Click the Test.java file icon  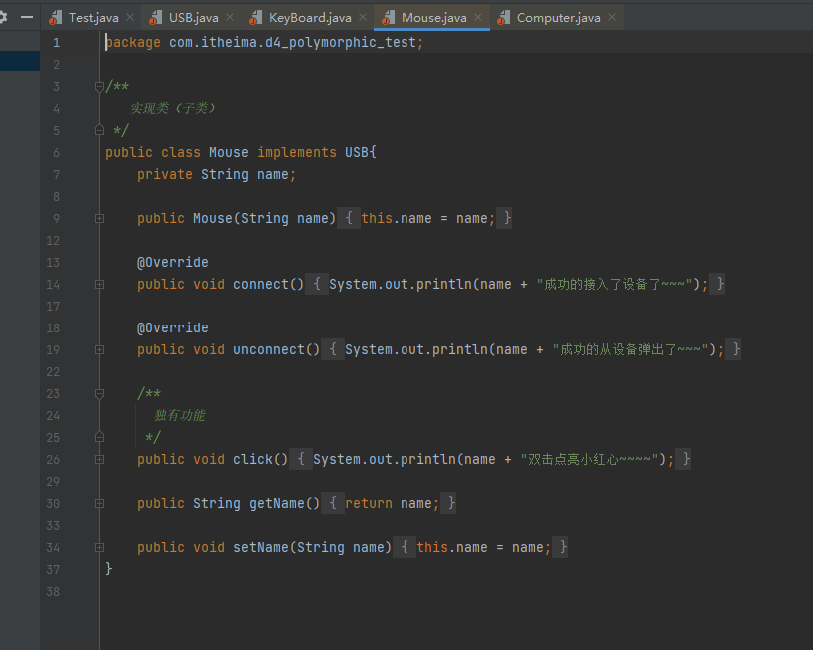(56, 18)
